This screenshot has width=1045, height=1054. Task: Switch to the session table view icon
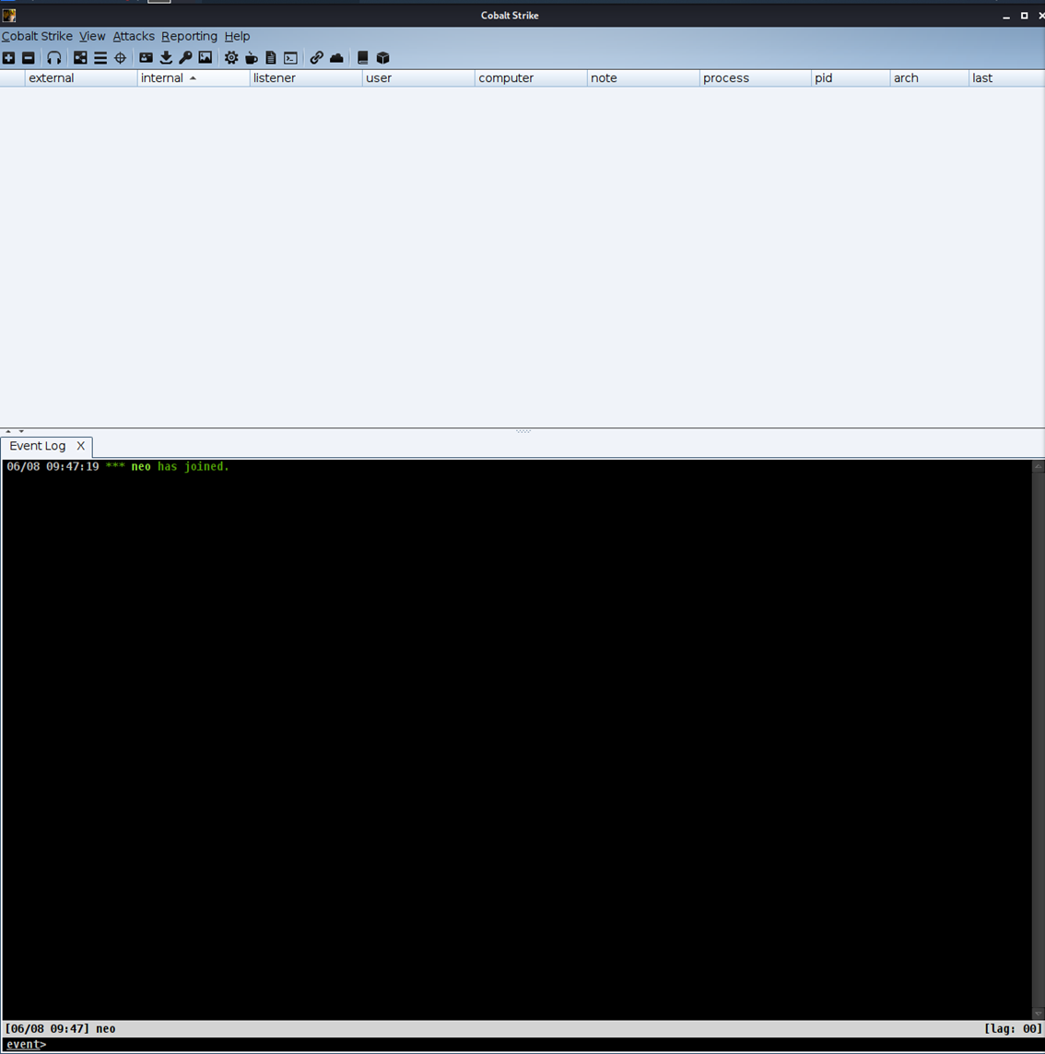100,58
